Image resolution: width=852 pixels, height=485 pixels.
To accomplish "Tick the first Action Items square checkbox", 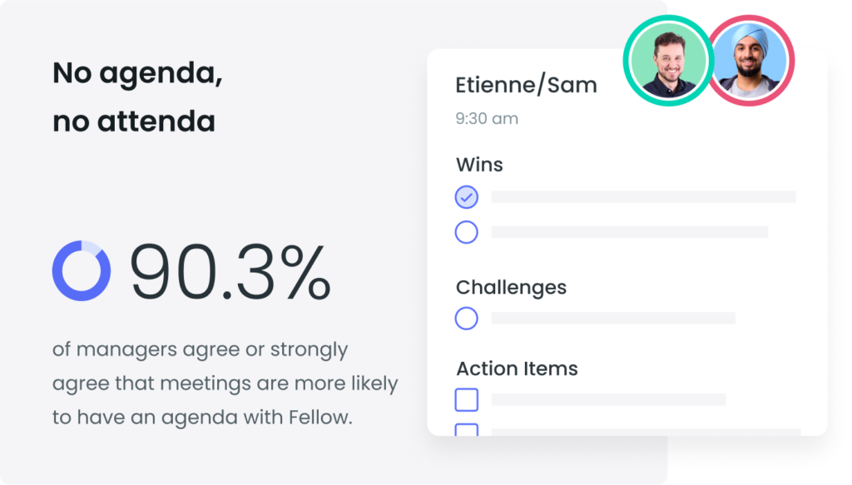I will 466,400.
